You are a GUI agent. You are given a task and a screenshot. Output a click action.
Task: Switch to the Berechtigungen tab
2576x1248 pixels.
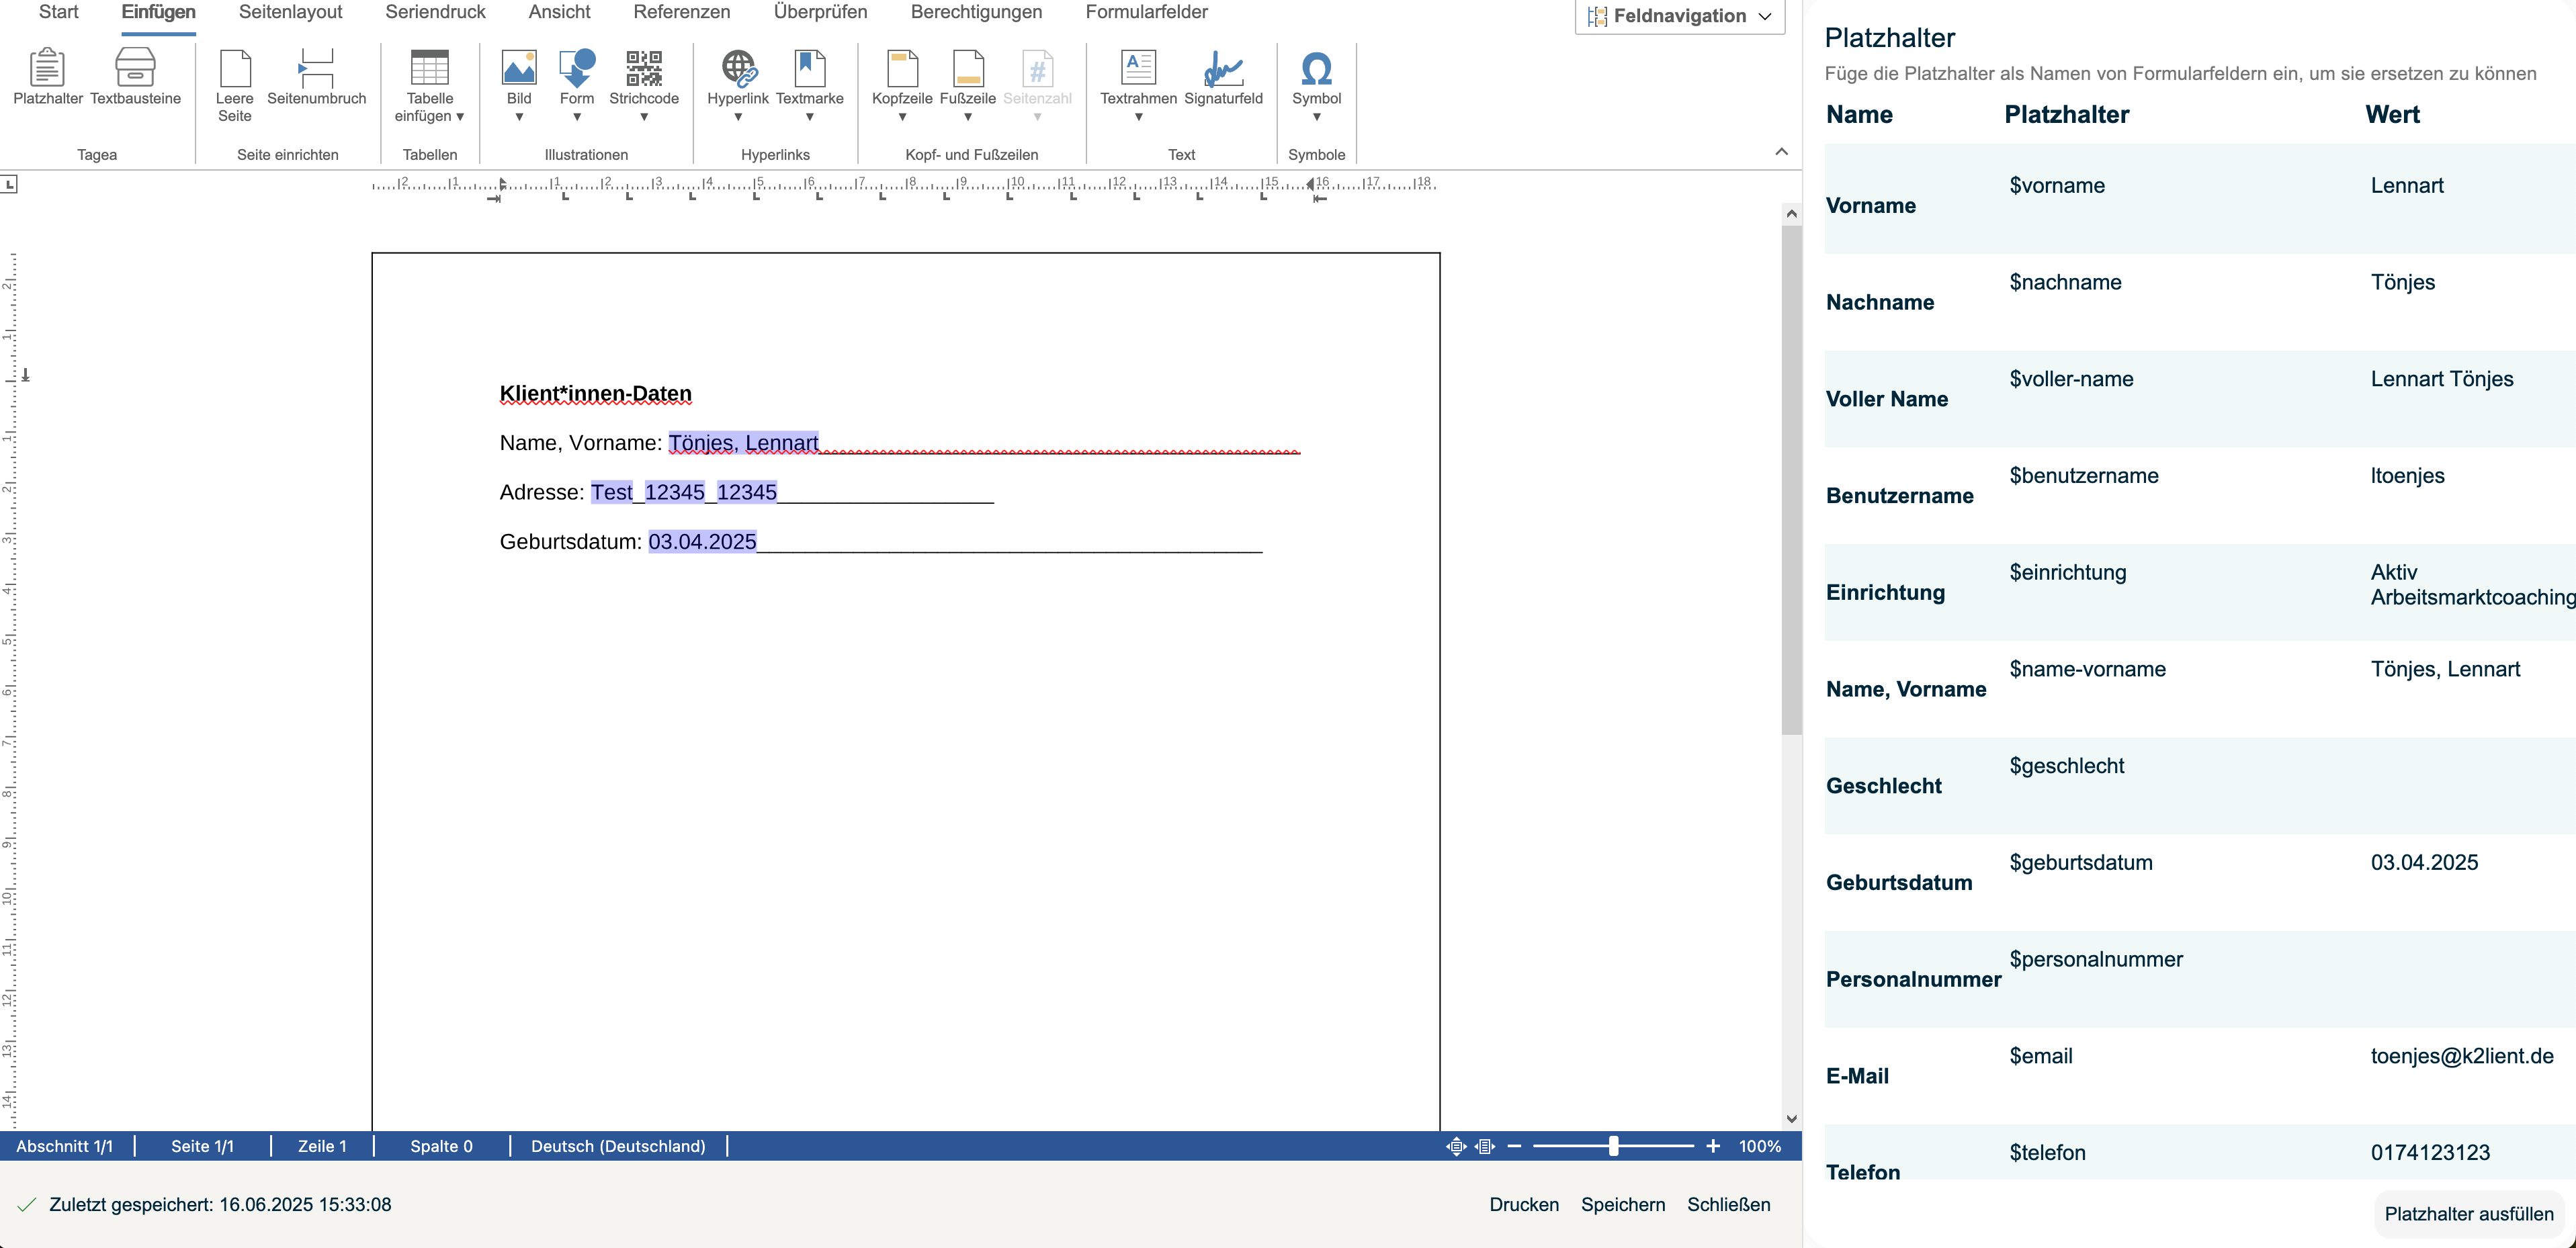coord(976,13)
